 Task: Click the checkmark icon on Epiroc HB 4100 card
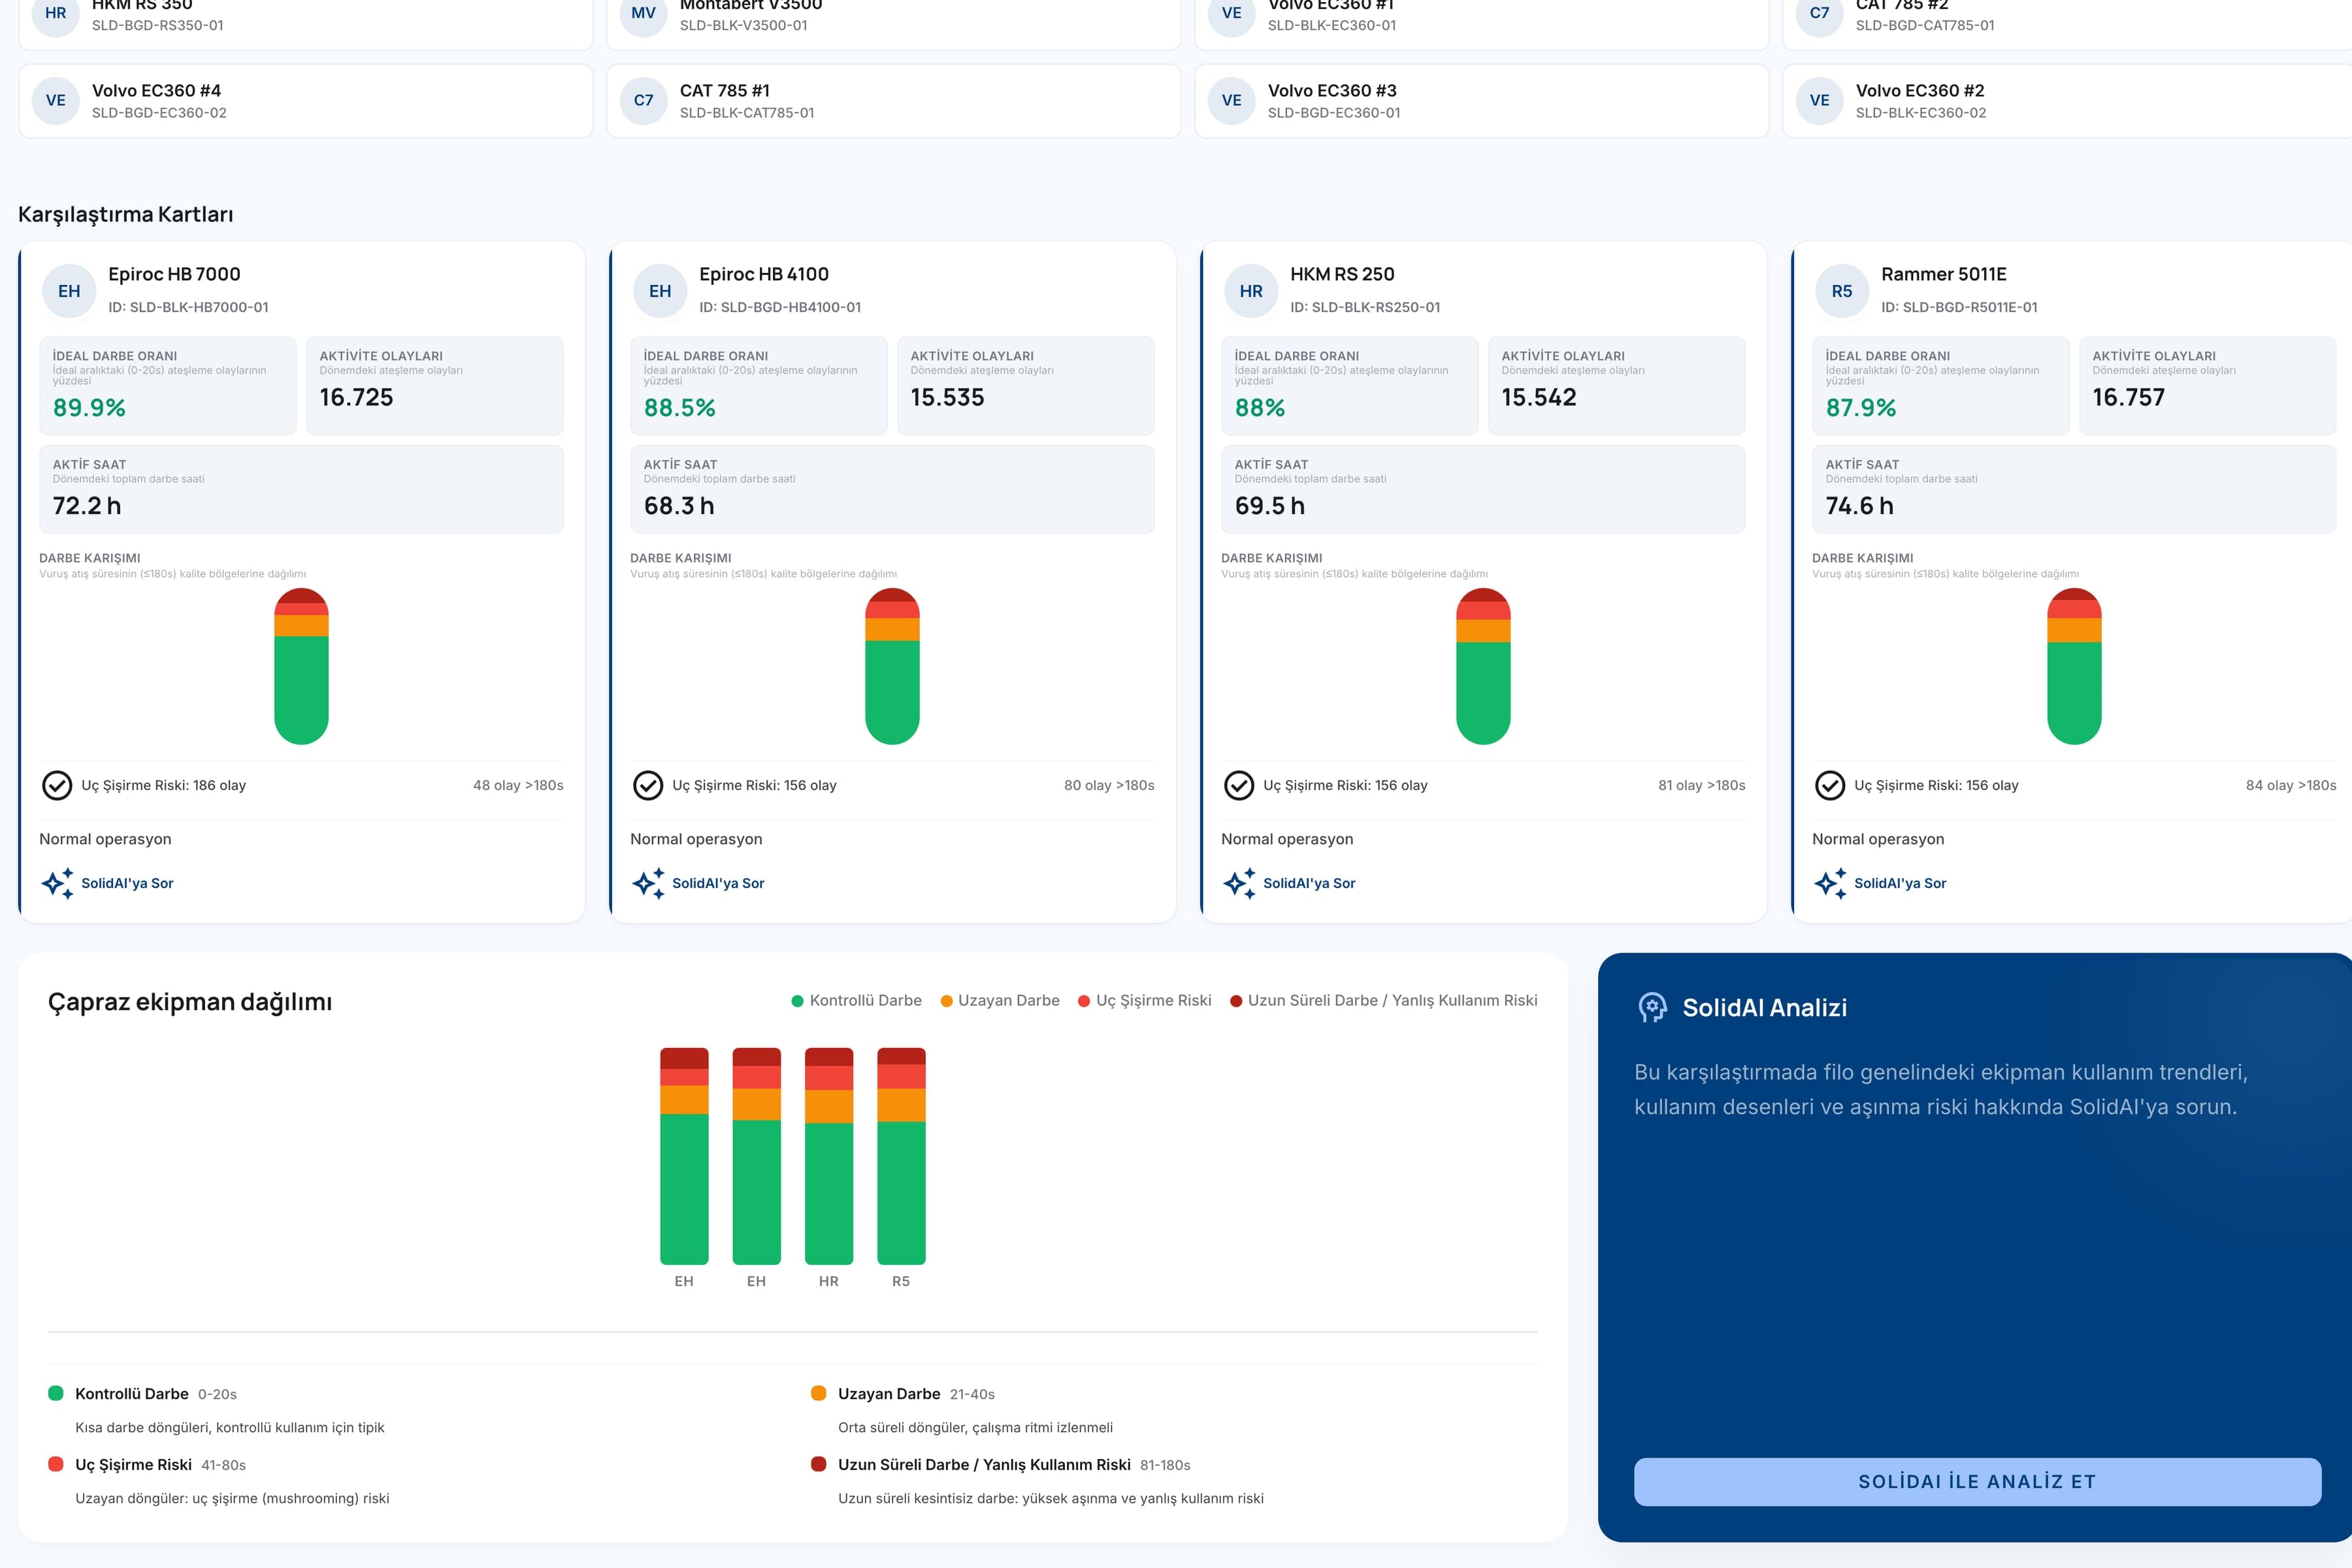point(648,786)
